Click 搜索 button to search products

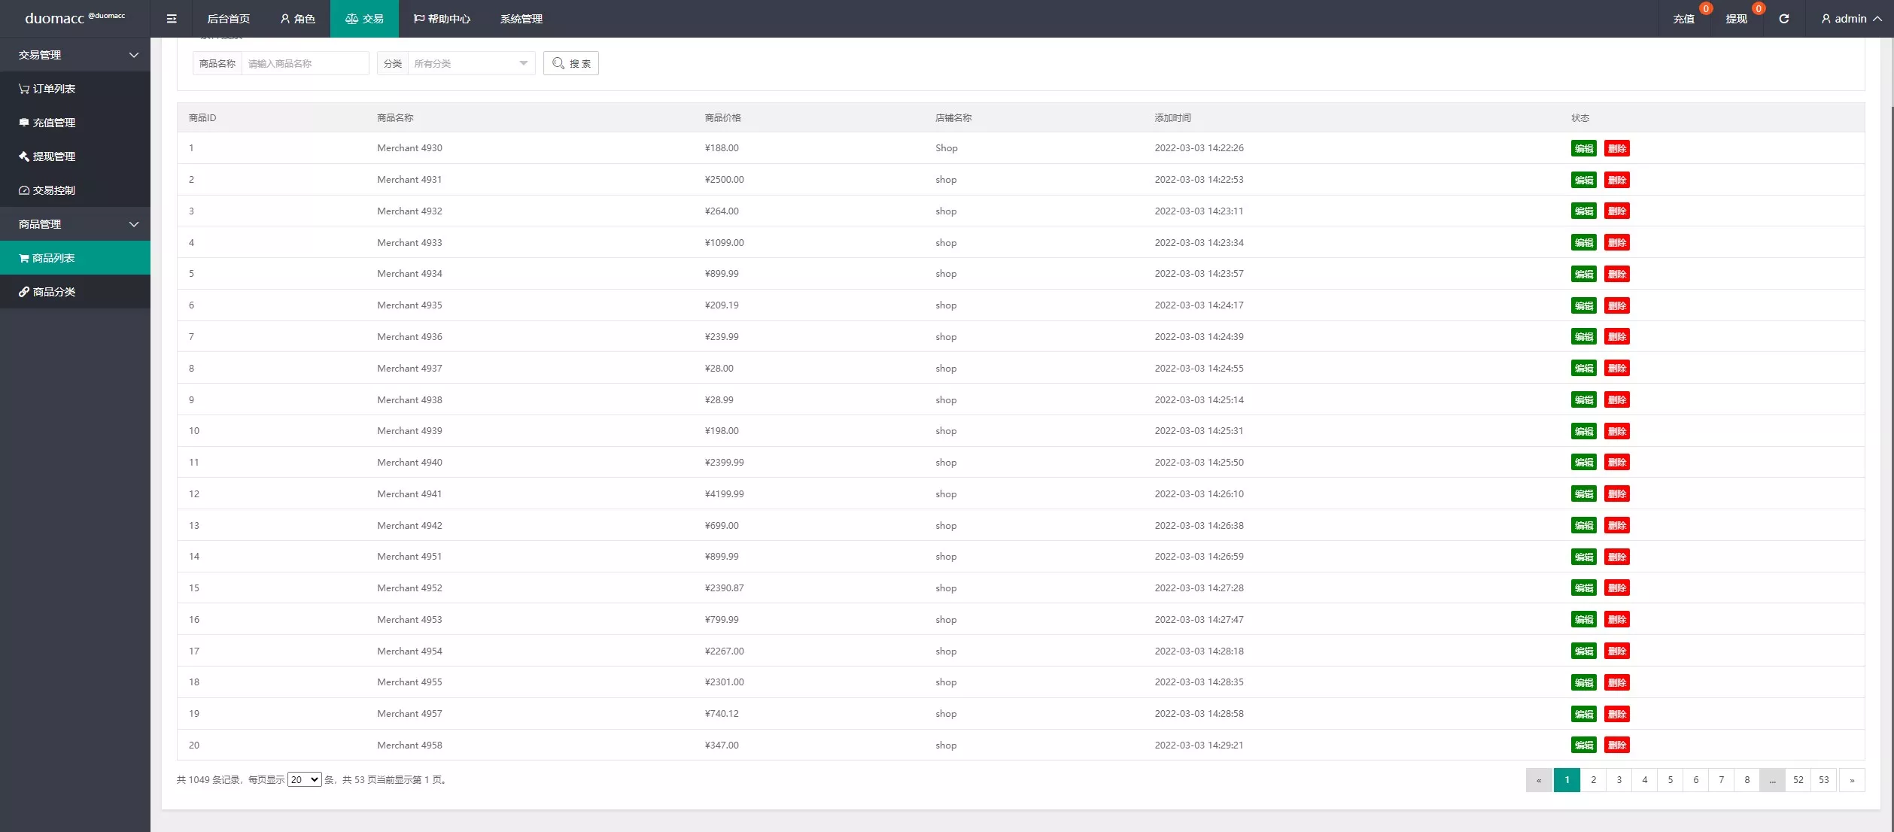(571, 63)
